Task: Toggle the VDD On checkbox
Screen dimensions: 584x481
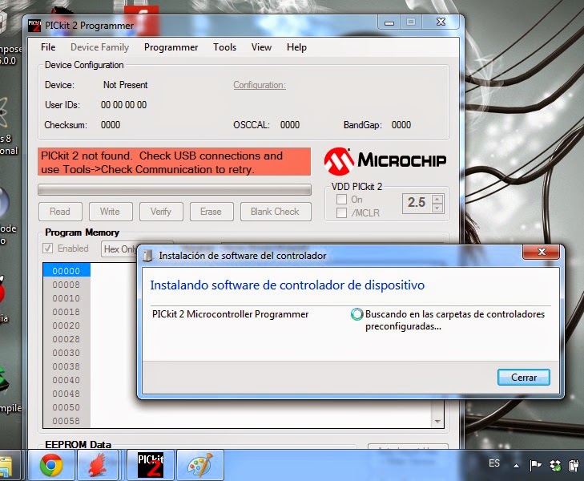Action: click(x=341, y=200)
